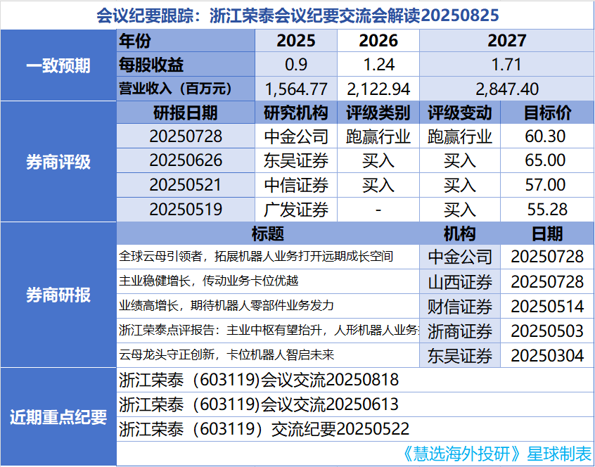The height and width of the screenshot is (467, 595).
Task: Open report 浙江荣泰点评报告：主业中枢有望抬升
Action: (x=269, y=330)
